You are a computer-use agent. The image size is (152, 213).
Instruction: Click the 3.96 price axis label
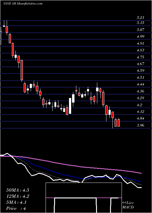click(x=140, y=125)
